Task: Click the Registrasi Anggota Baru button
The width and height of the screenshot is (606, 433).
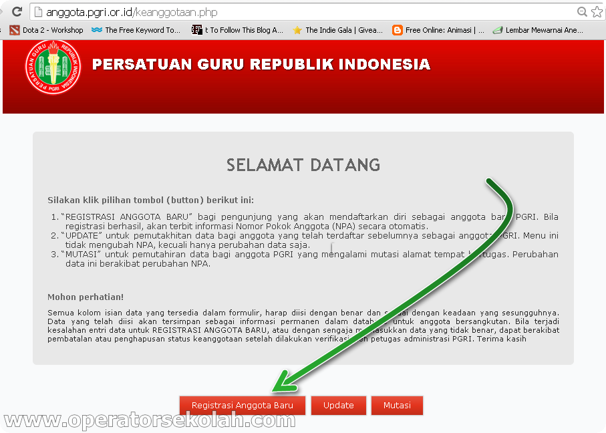Action: 243,405
